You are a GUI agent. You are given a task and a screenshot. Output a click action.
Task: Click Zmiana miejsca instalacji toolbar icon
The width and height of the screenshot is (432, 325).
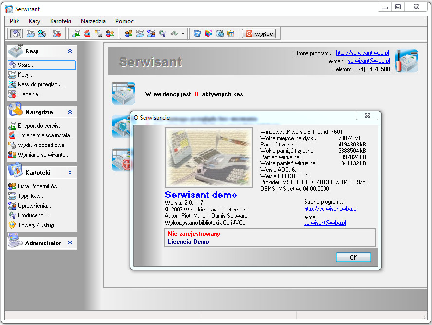click(88, 34)
